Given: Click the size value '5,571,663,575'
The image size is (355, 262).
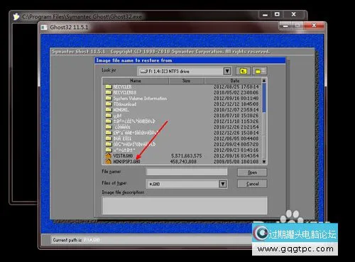Looking at the screenshot, I should pos(187,155).
